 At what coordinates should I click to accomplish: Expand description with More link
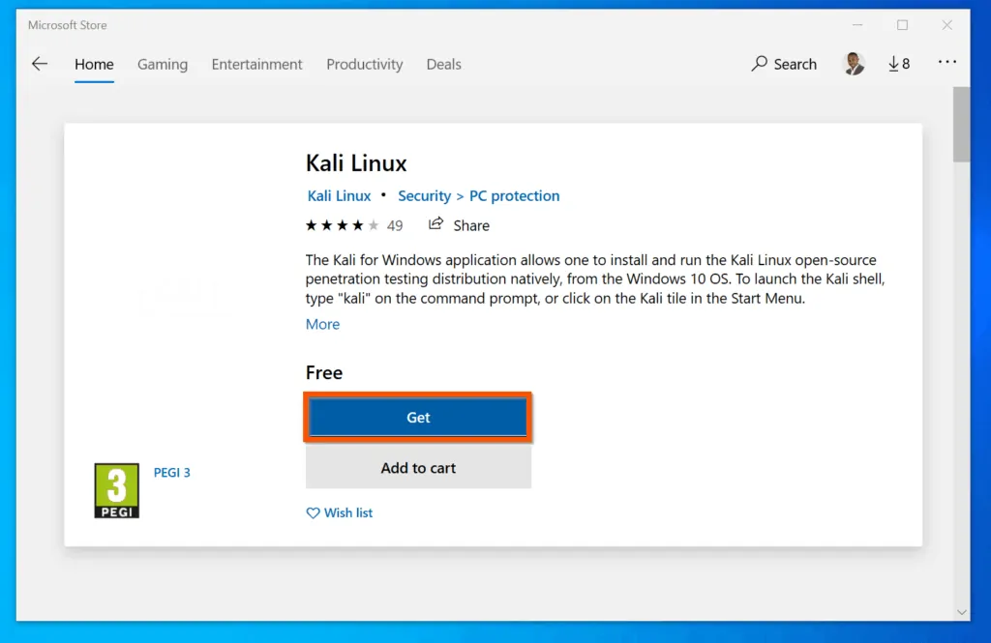pos(322,324)
